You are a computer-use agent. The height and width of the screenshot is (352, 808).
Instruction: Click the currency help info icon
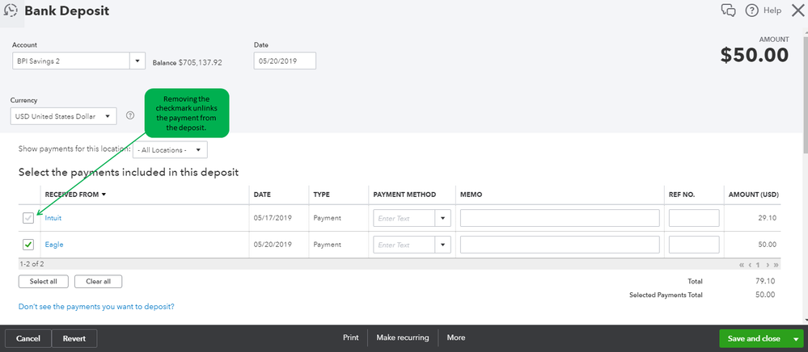point(130,115)
